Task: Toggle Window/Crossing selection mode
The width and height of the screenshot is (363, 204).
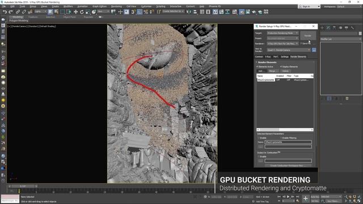Action: point(69,12)
